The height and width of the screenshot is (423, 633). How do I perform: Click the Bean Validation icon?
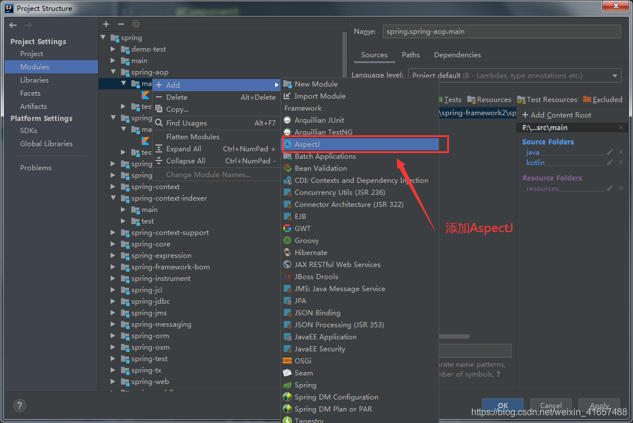[x=287, y=169]
